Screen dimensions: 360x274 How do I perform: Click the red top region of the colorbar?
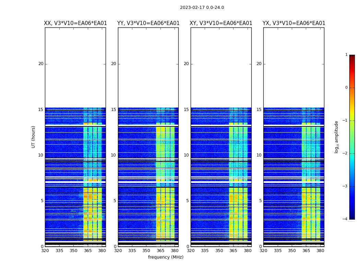352,63
